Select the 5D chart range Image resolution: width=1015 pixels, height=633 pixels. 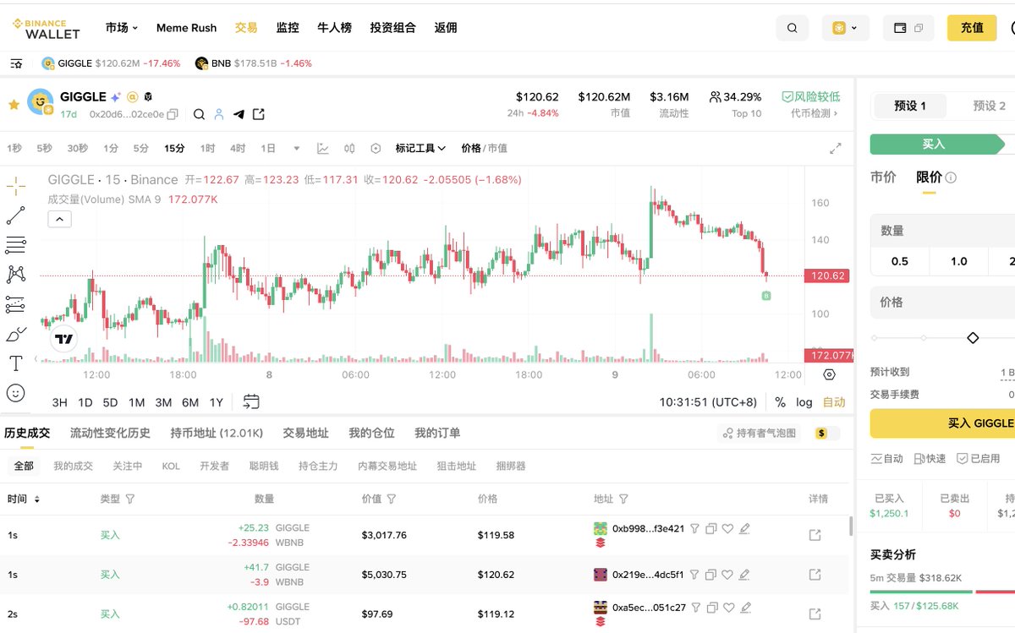[110, 402]
